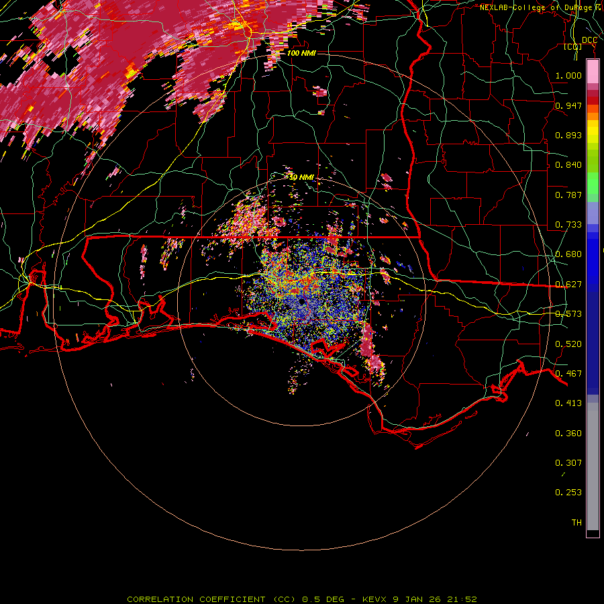Click the TH label at scale bottom

(576, 523)
